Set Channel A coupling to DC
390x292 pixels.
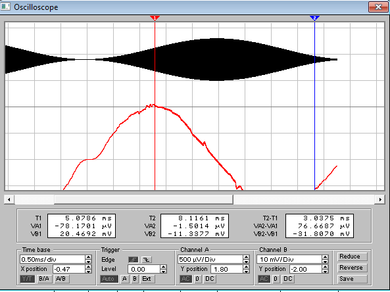pyautogui.click(x=209, y=279)
